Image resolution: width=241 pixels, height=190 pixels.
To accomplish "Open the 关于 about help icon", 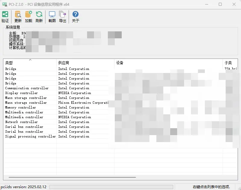I will [76, 14].
